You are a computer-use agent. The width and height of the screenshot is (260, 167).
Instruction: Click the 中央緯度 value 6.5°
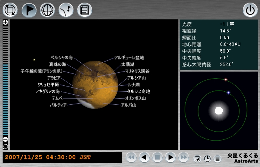pos(224,58)
